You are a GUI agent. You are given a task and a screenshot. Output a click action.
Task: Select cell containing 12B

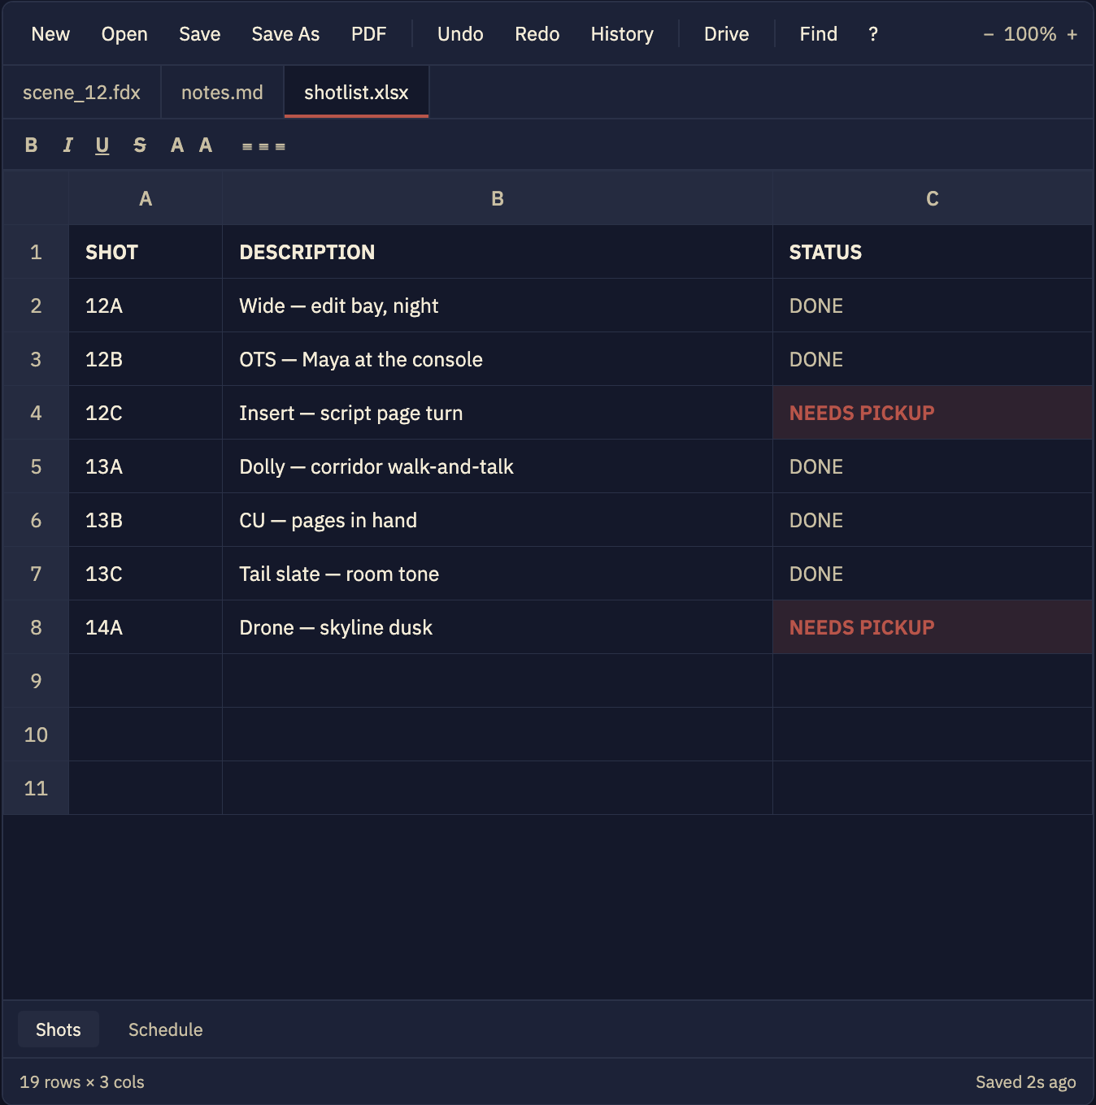tap(146, 359)
